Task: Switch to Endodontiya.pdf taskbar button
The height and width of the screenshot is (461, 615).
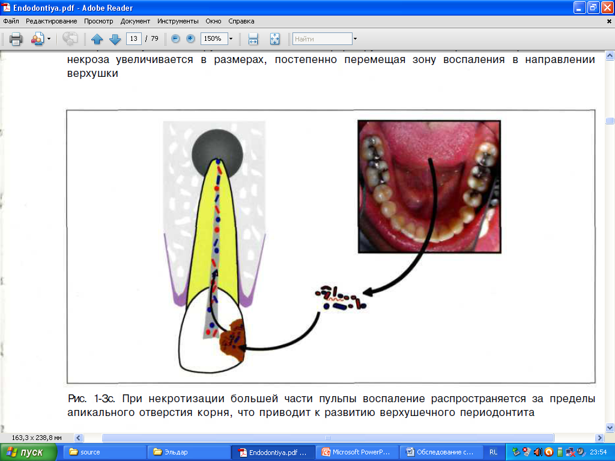Action: click(x=273, y=452)
